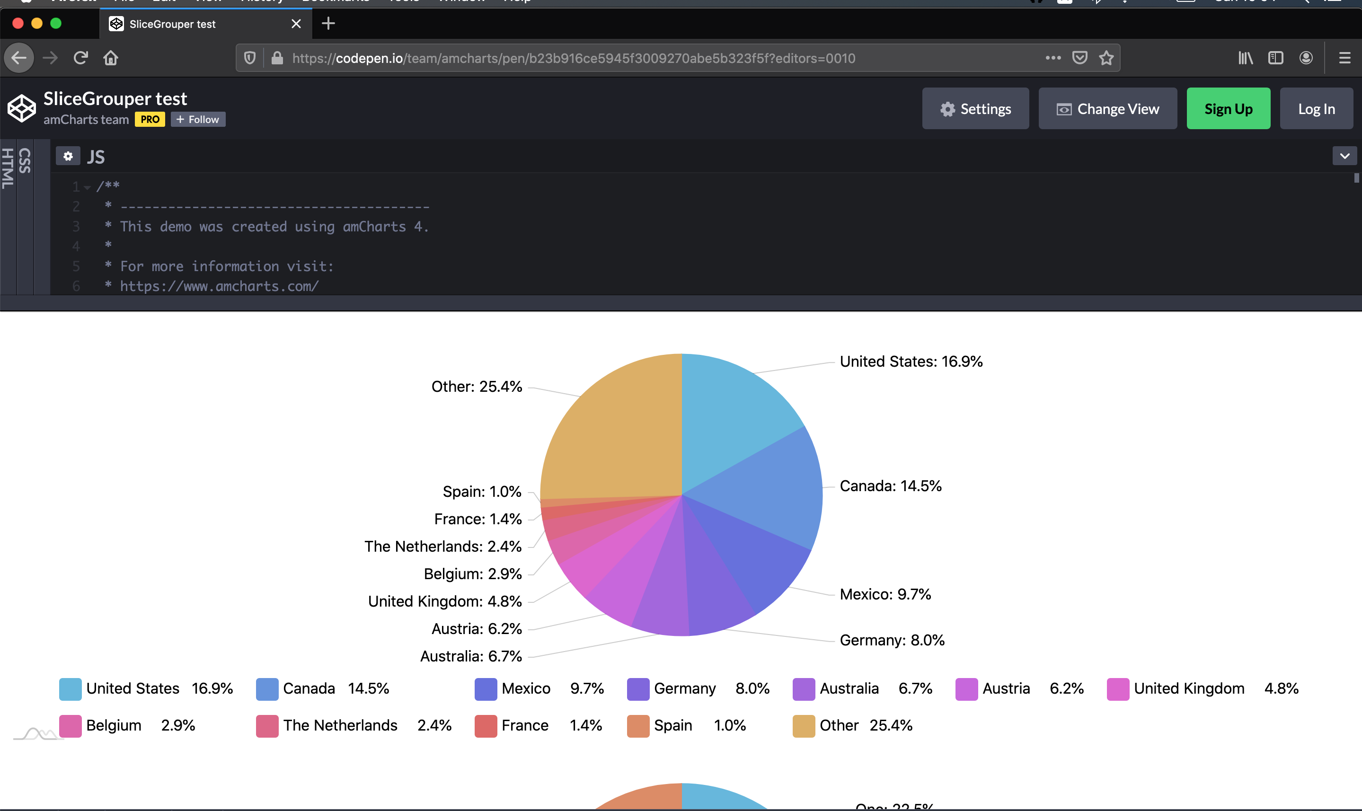Screen dimensions: 1362x811
Task: Expand the JS panel options chevron
Action: [1344, 156]
